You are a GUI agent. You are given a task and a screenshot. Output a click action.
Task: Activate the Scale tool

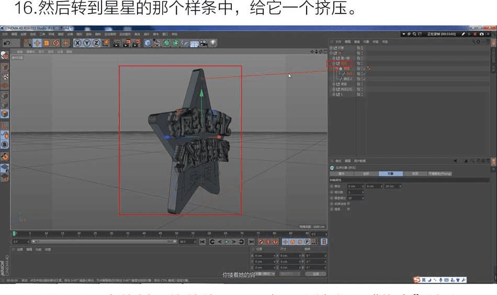[46, 43]
